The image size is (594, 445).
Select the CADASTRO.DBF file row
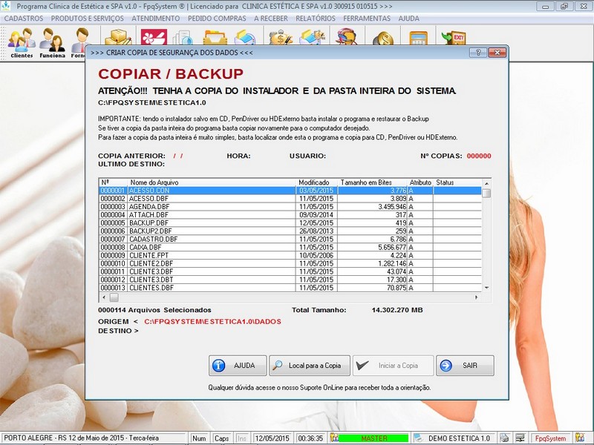tap(290, 240)
